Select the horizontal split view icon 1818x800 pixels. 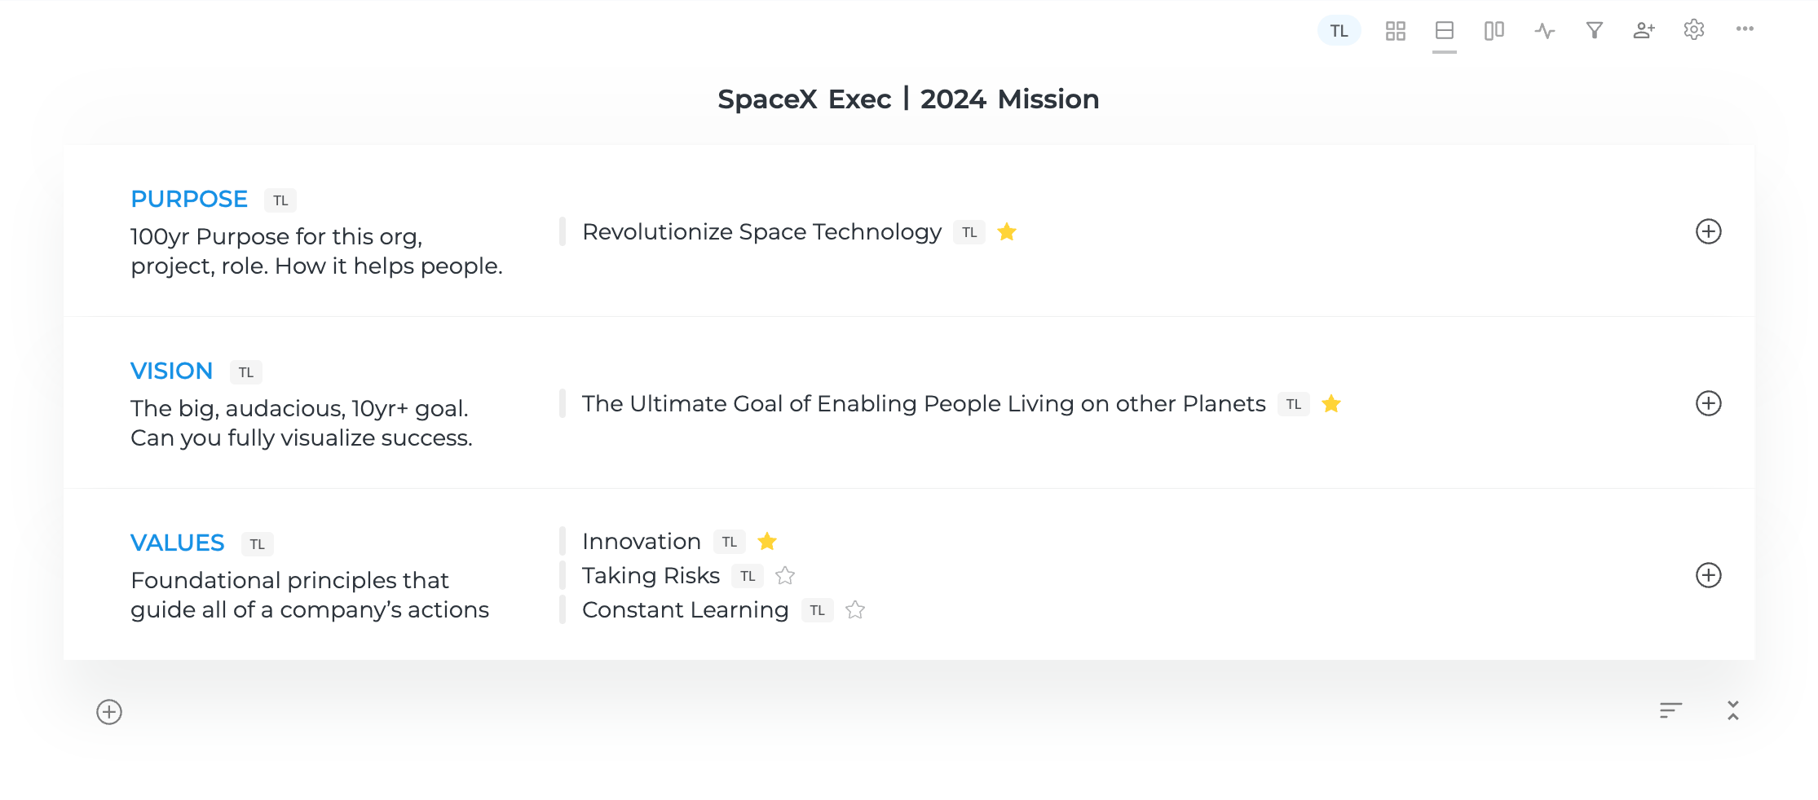1445,30
